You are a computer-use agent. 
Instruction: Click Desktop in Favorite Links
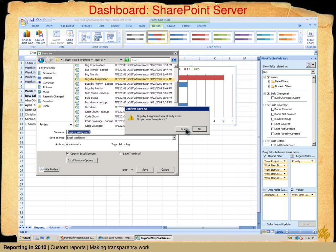(x=47, y=78)
